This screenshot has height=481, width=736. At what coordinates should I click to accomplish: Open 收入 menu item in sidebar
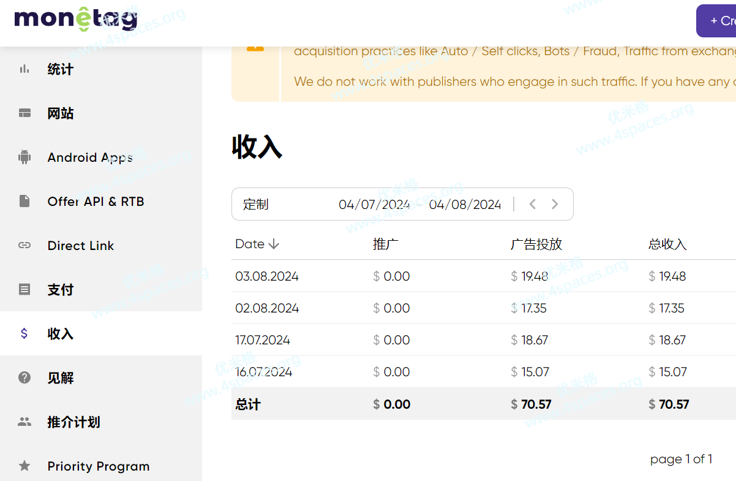61,334
